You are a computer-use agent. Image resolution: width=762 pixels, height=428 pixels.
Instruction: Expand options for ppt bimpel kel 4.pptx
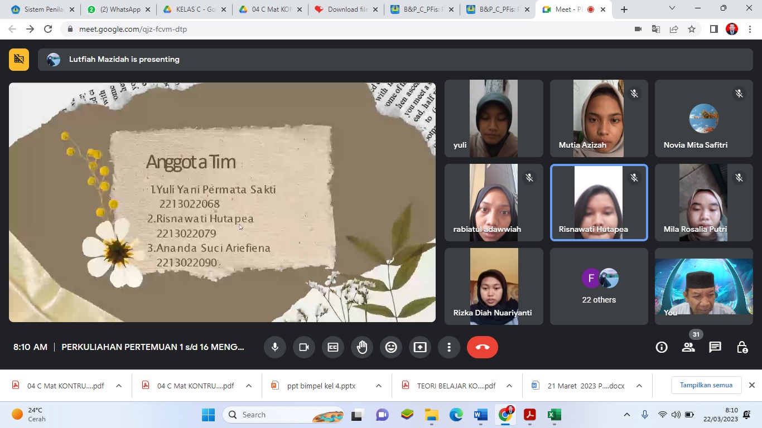tap(379, 386)
